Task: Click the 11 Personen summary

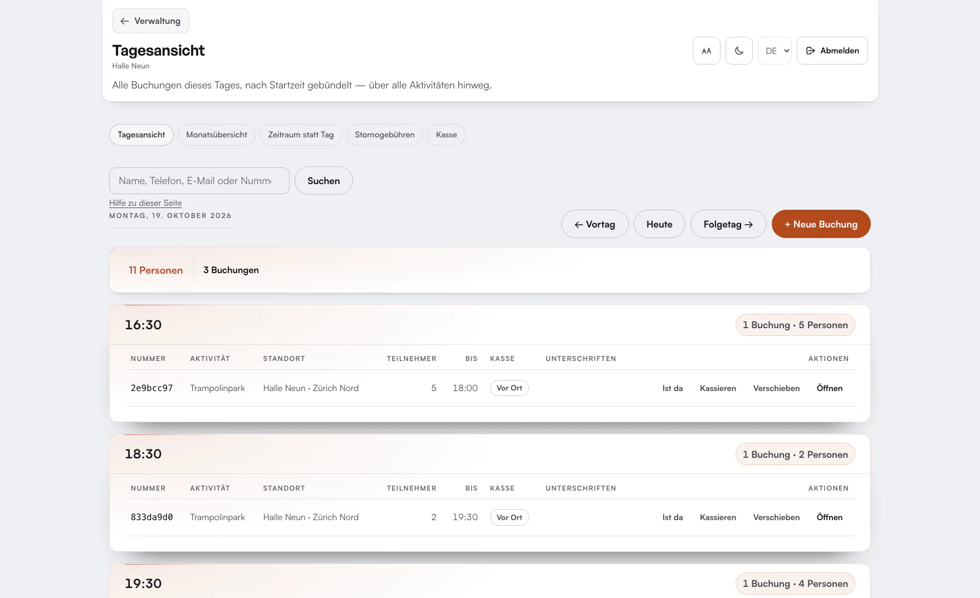Action: point(155,270)
